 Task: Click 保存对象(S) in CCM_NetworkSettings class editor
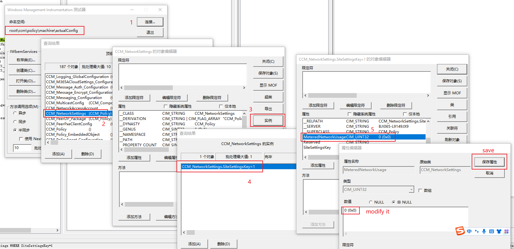tap(268, 73)
